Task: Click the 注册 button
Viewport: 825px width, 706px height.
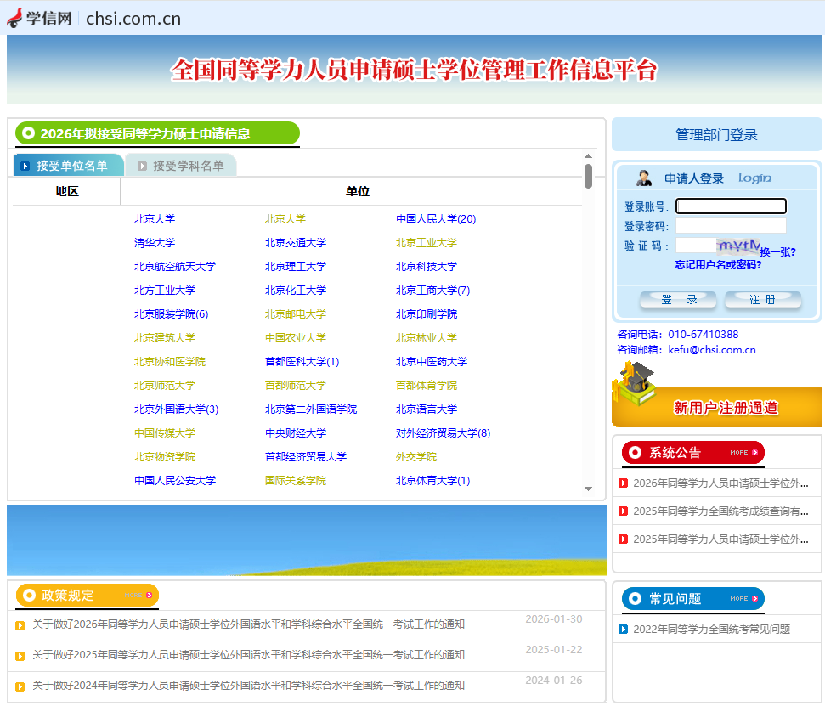Action: pyautogui.click(x=763, y=299)
